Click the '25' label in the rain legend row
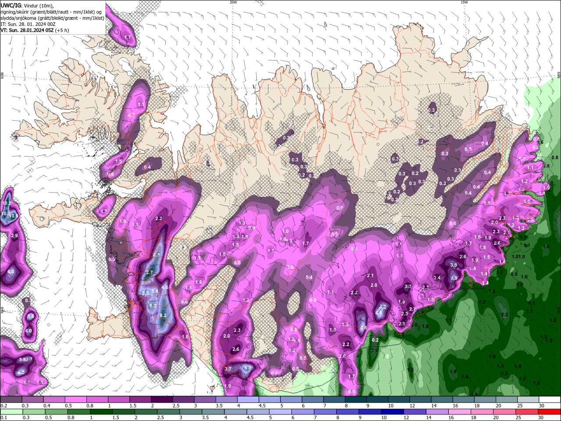The width and height of the screenshot is (561, 421). tap(518, 418)
